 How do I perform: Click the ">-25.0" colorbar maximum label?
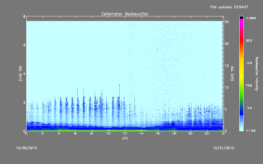tap(251, 18)
